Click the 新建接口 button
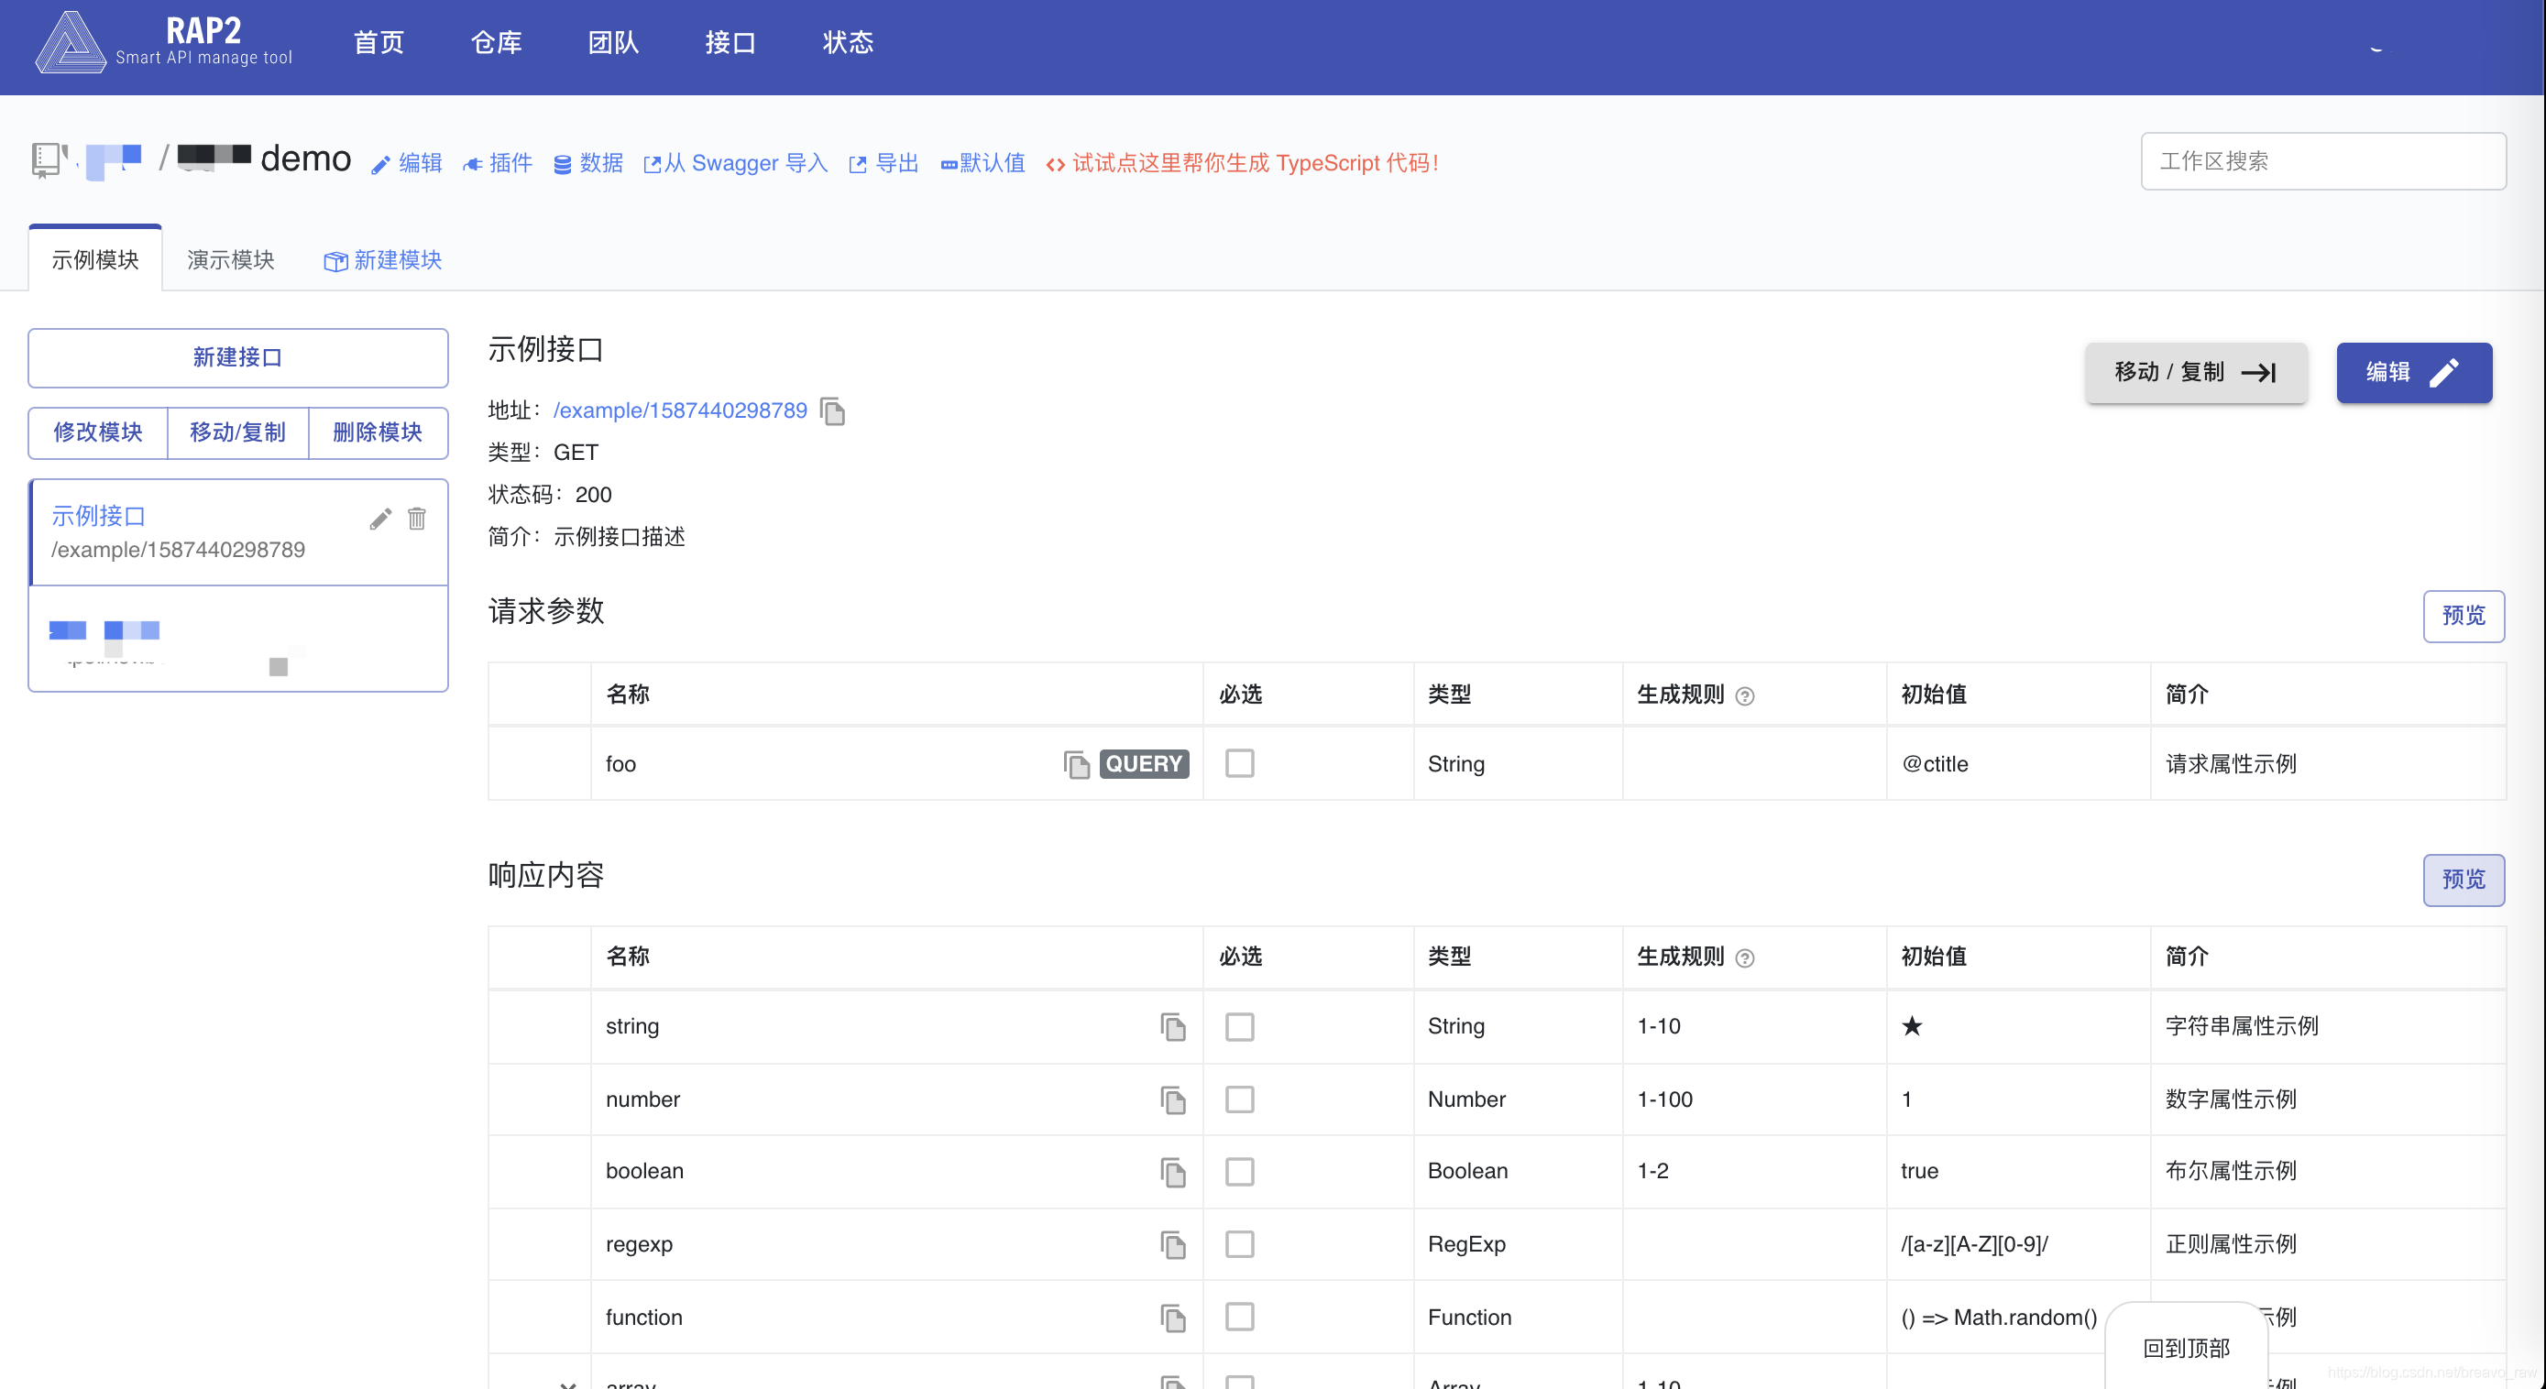2546x1389 pixels. click(237, 357)
